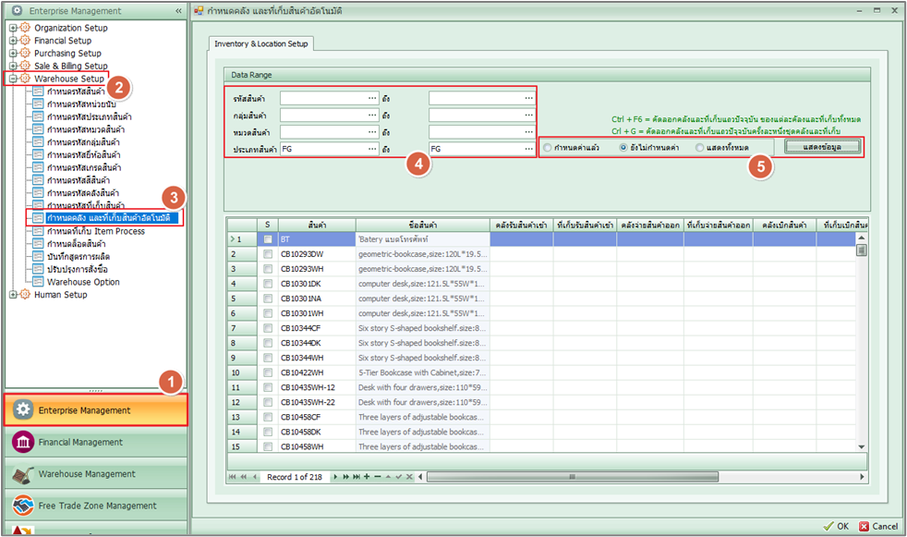The image size is (907, 537).
Task: Click the OK button at bottom right
Action: click(x=836, y=526)
